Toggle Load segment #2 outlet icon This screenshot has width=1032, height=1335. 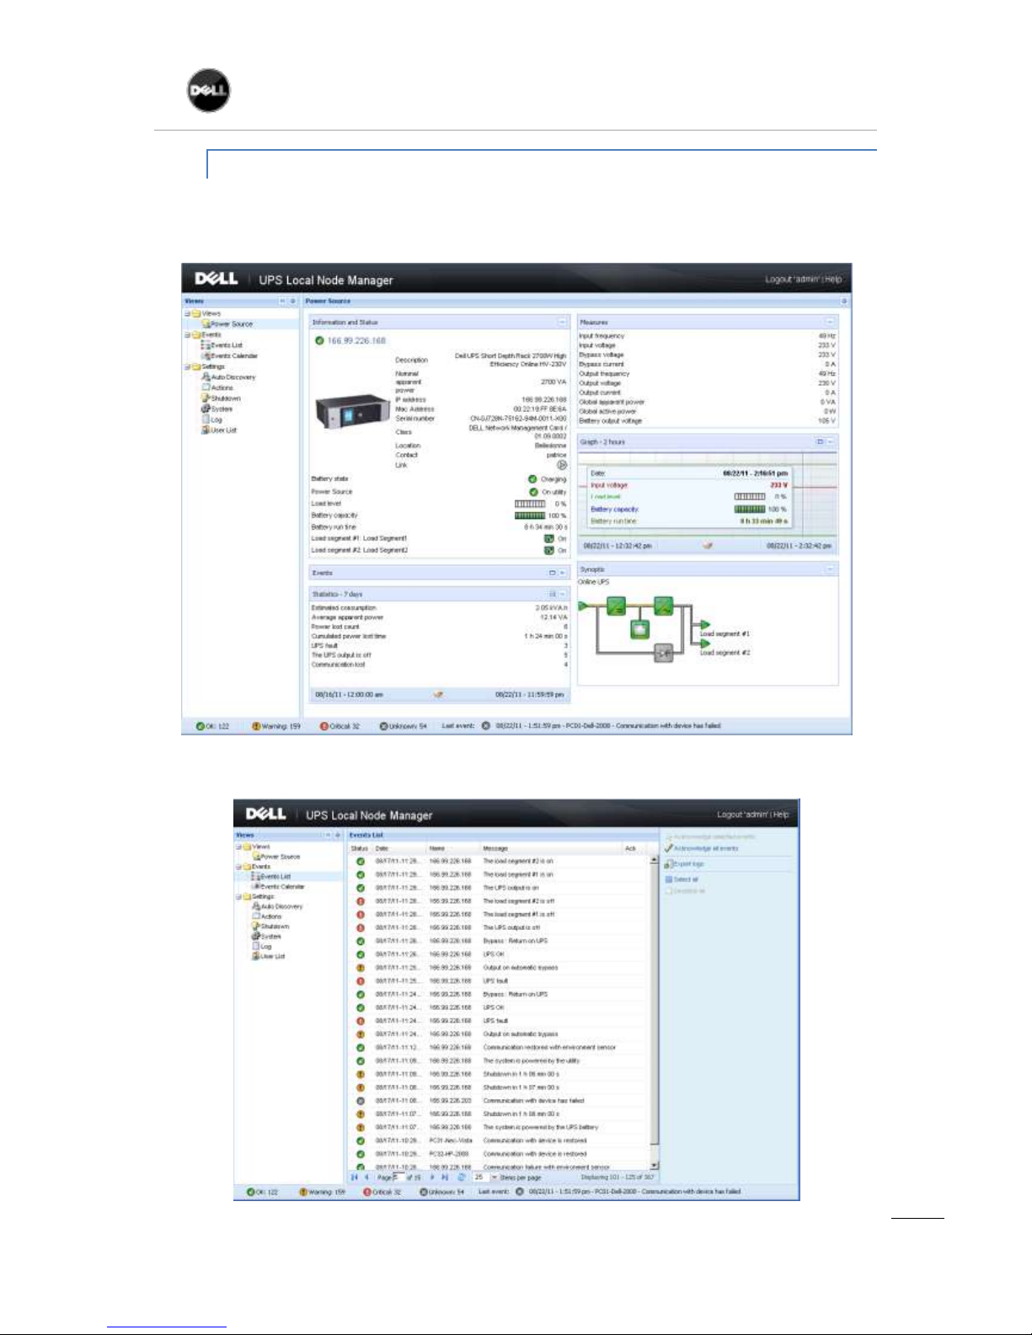click(549, 550)
